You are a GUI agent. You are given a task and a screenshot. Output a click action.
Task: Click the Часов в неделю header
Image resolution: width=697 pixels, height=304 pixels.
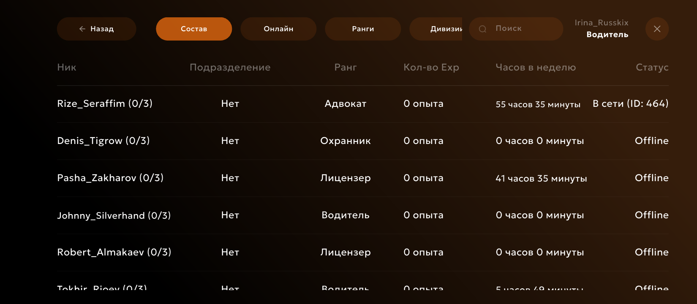tap(536, 68)
